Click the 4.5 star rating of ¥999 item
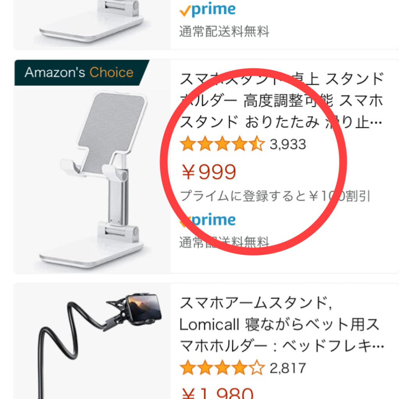399x399 pixels. (x=222, y=144)
